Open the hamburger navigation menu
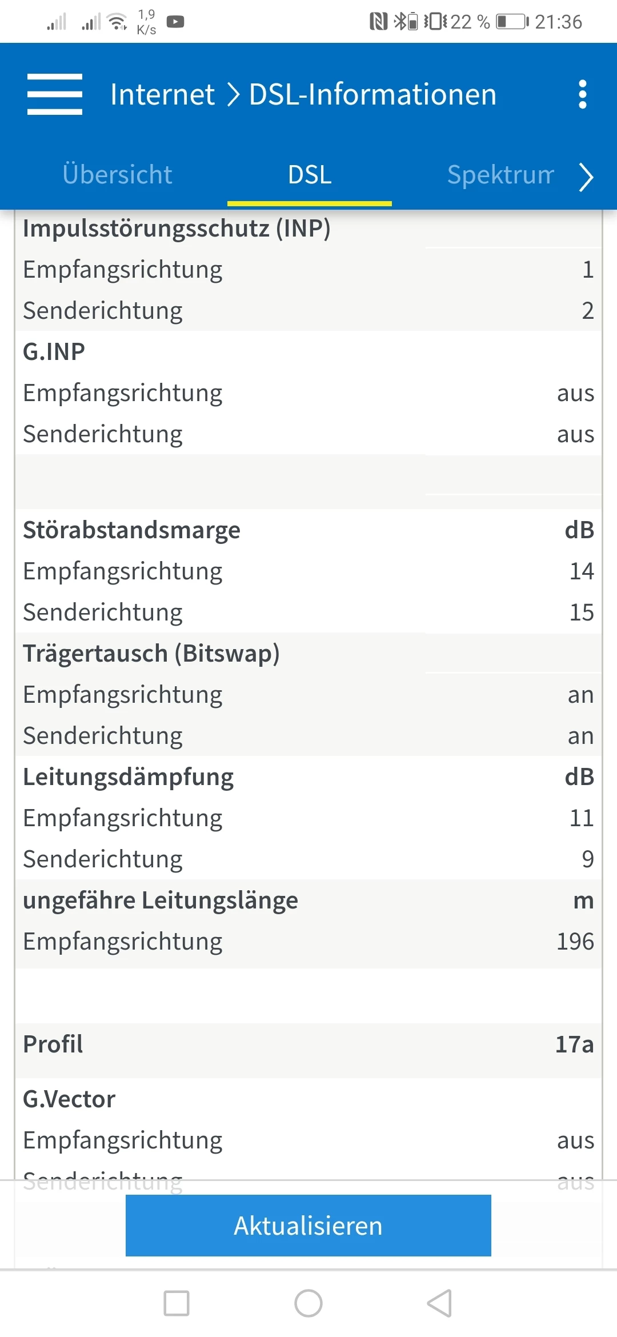617x1337 pixels. [55, 94]
